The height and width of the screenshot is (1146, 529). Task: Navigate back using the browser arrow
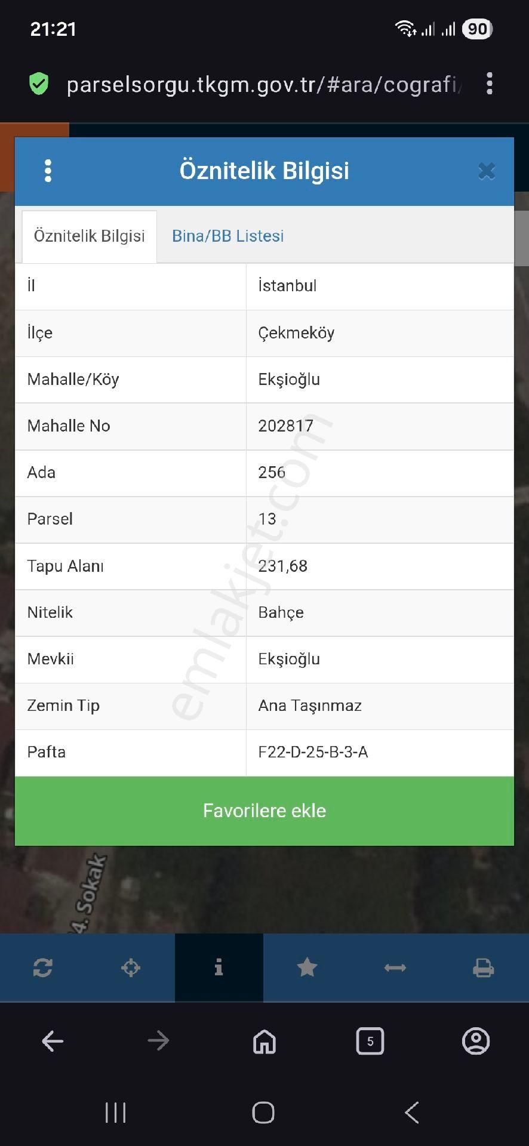(53, 1041)
